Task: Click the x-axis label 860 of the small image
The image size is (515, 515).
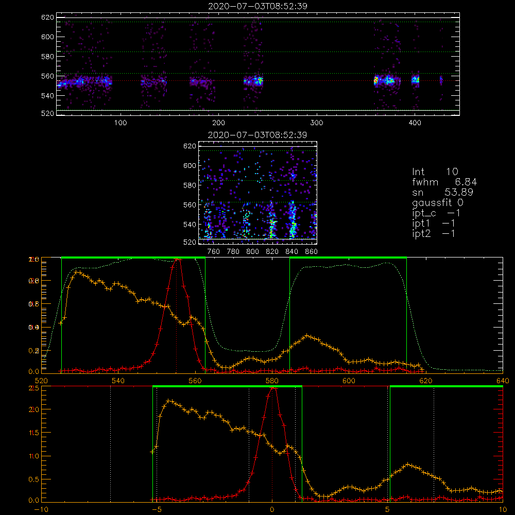Action: point(312,252)
